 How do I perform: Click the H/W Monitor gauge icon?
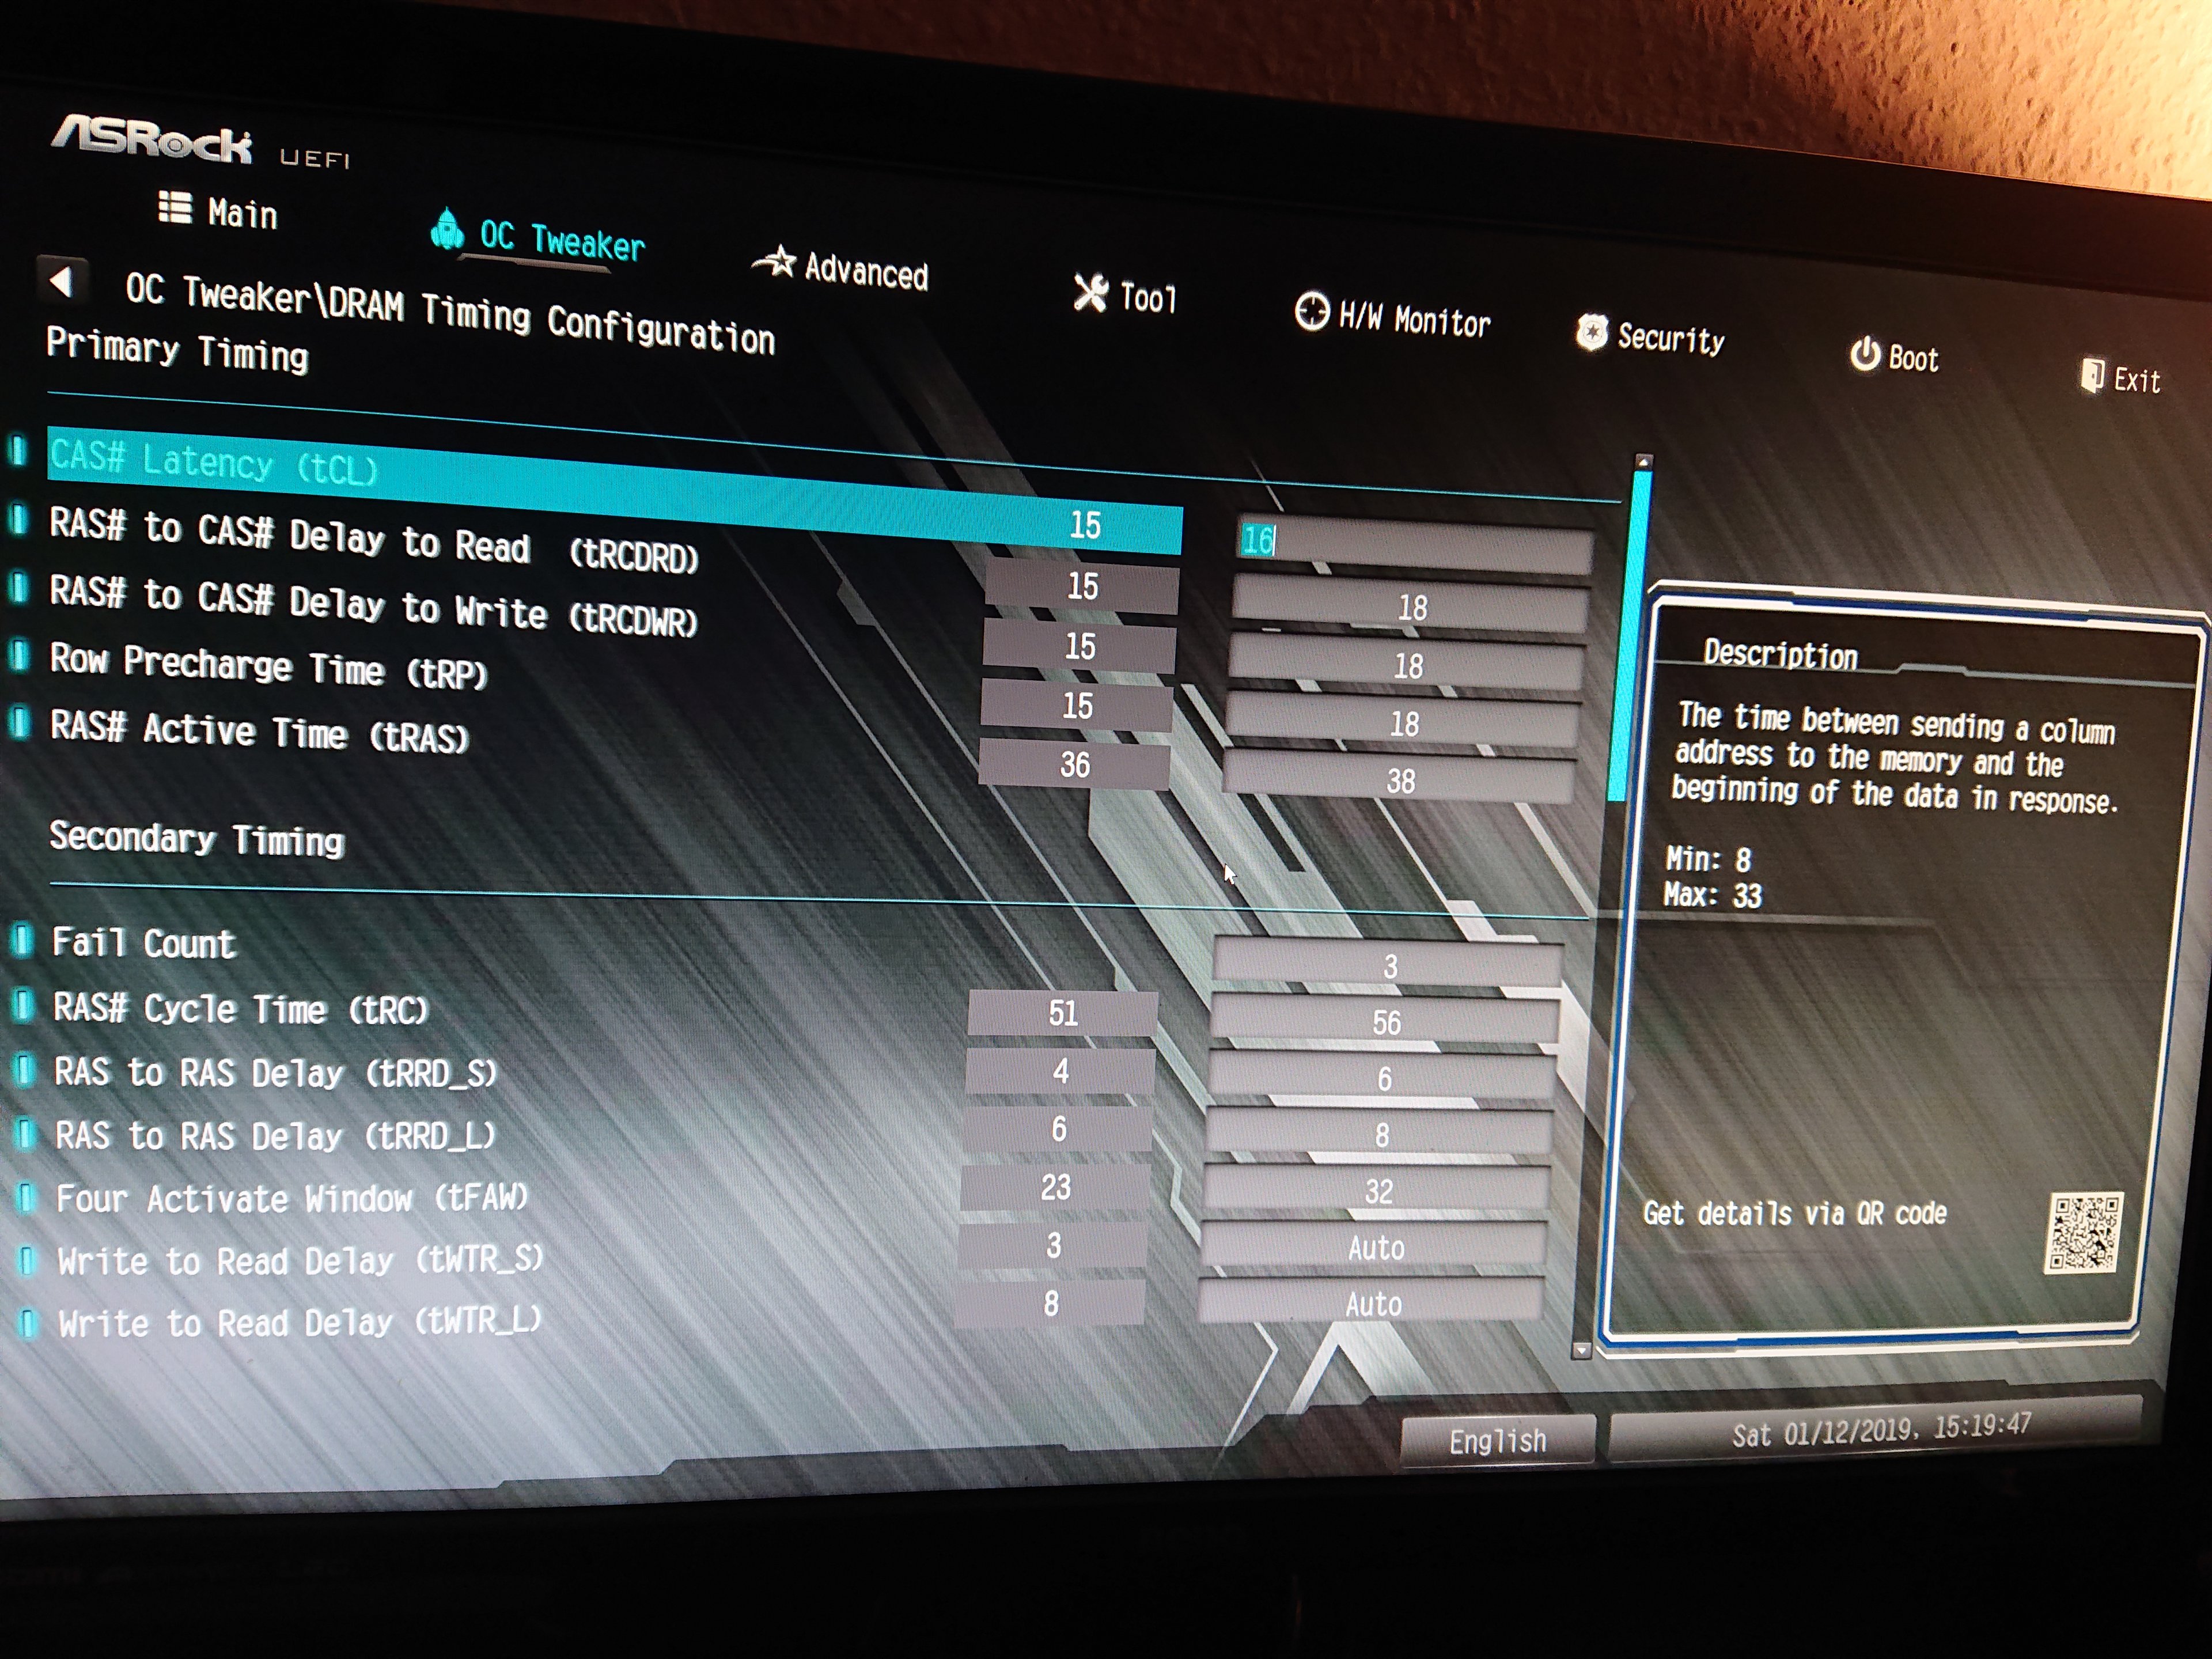[1311, 312]
